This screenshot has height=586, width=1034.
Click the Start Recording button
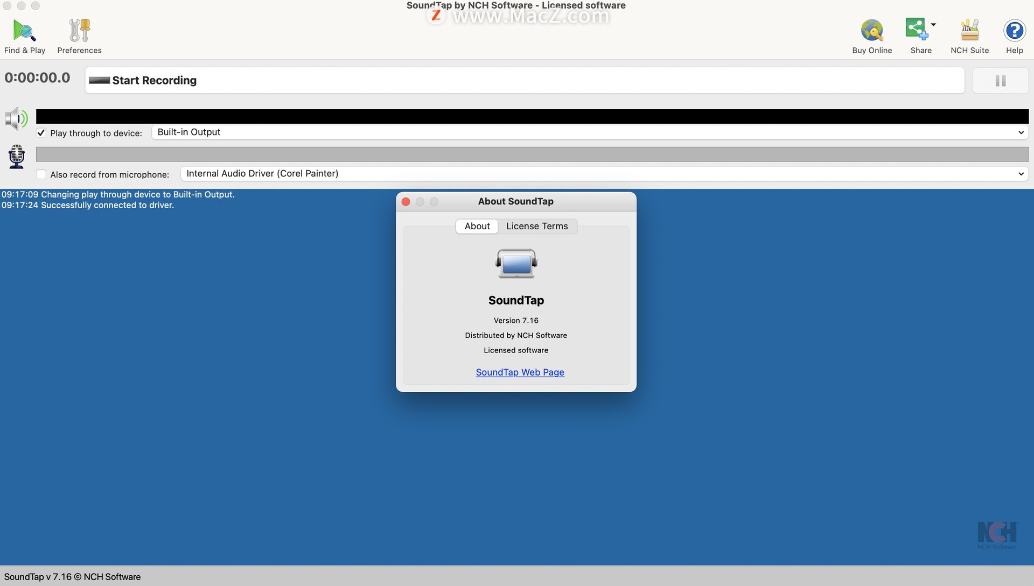[x=525, y=80]
